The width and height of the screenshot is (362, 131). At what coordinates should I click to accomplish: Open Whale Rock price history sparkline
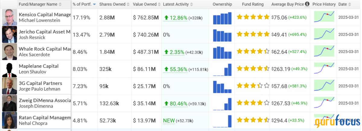click(x=324, y=51)
